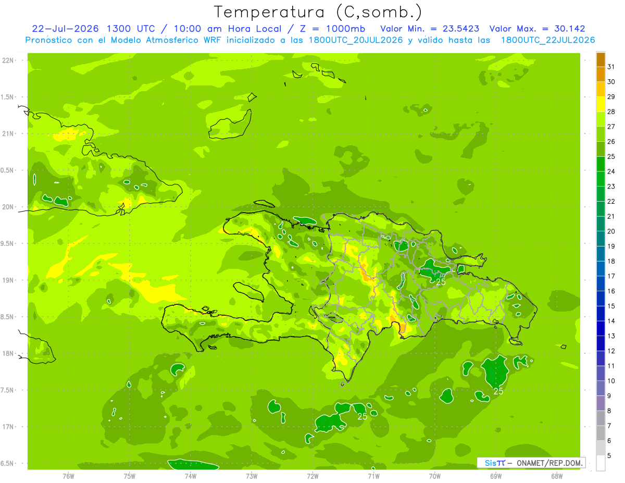Click the "72W" longitude axis label

click(312, 476)
